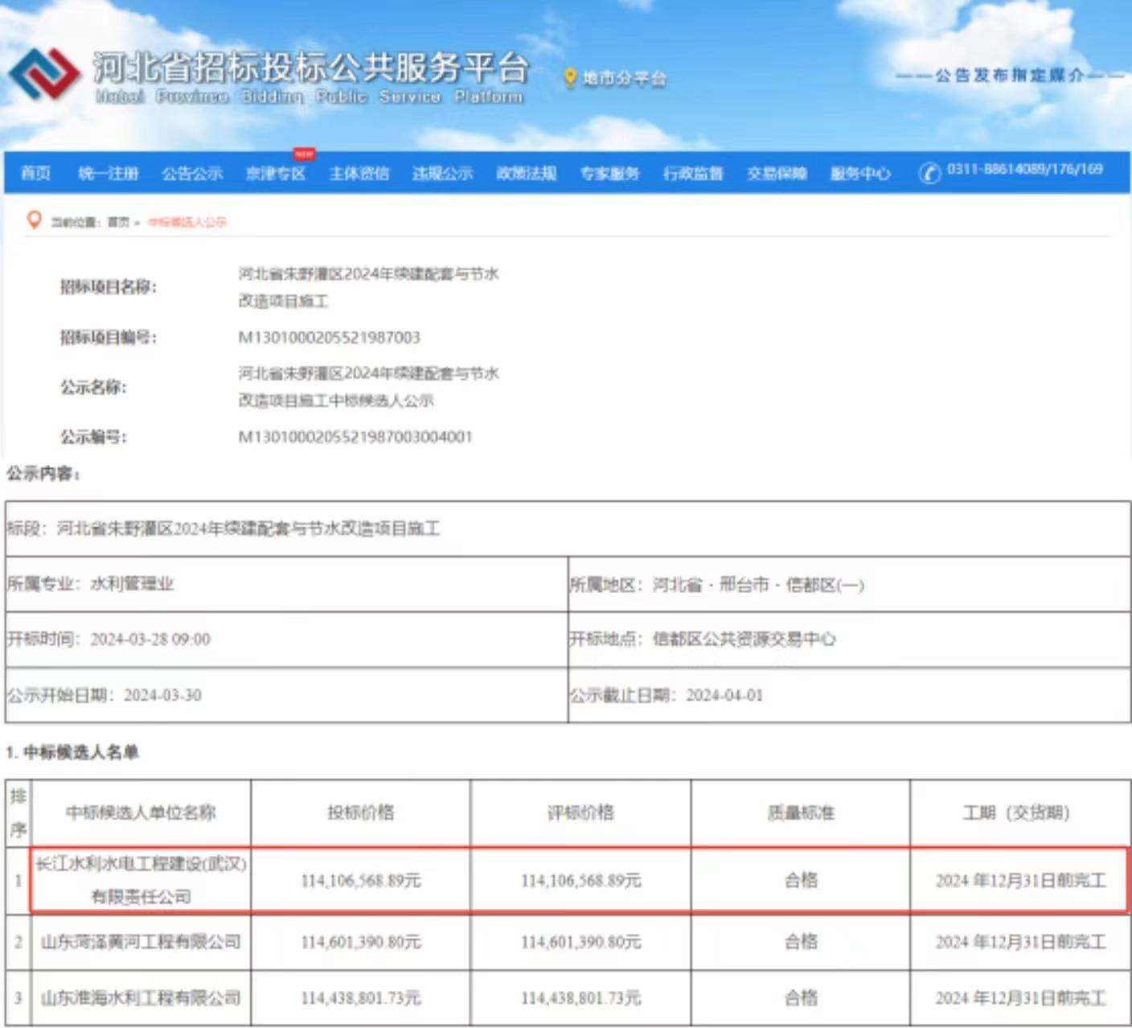This screenshot has width=1132, height=1028.
Task: Click the Hebei bidding platform logo
Action: (x=44, y=74)
